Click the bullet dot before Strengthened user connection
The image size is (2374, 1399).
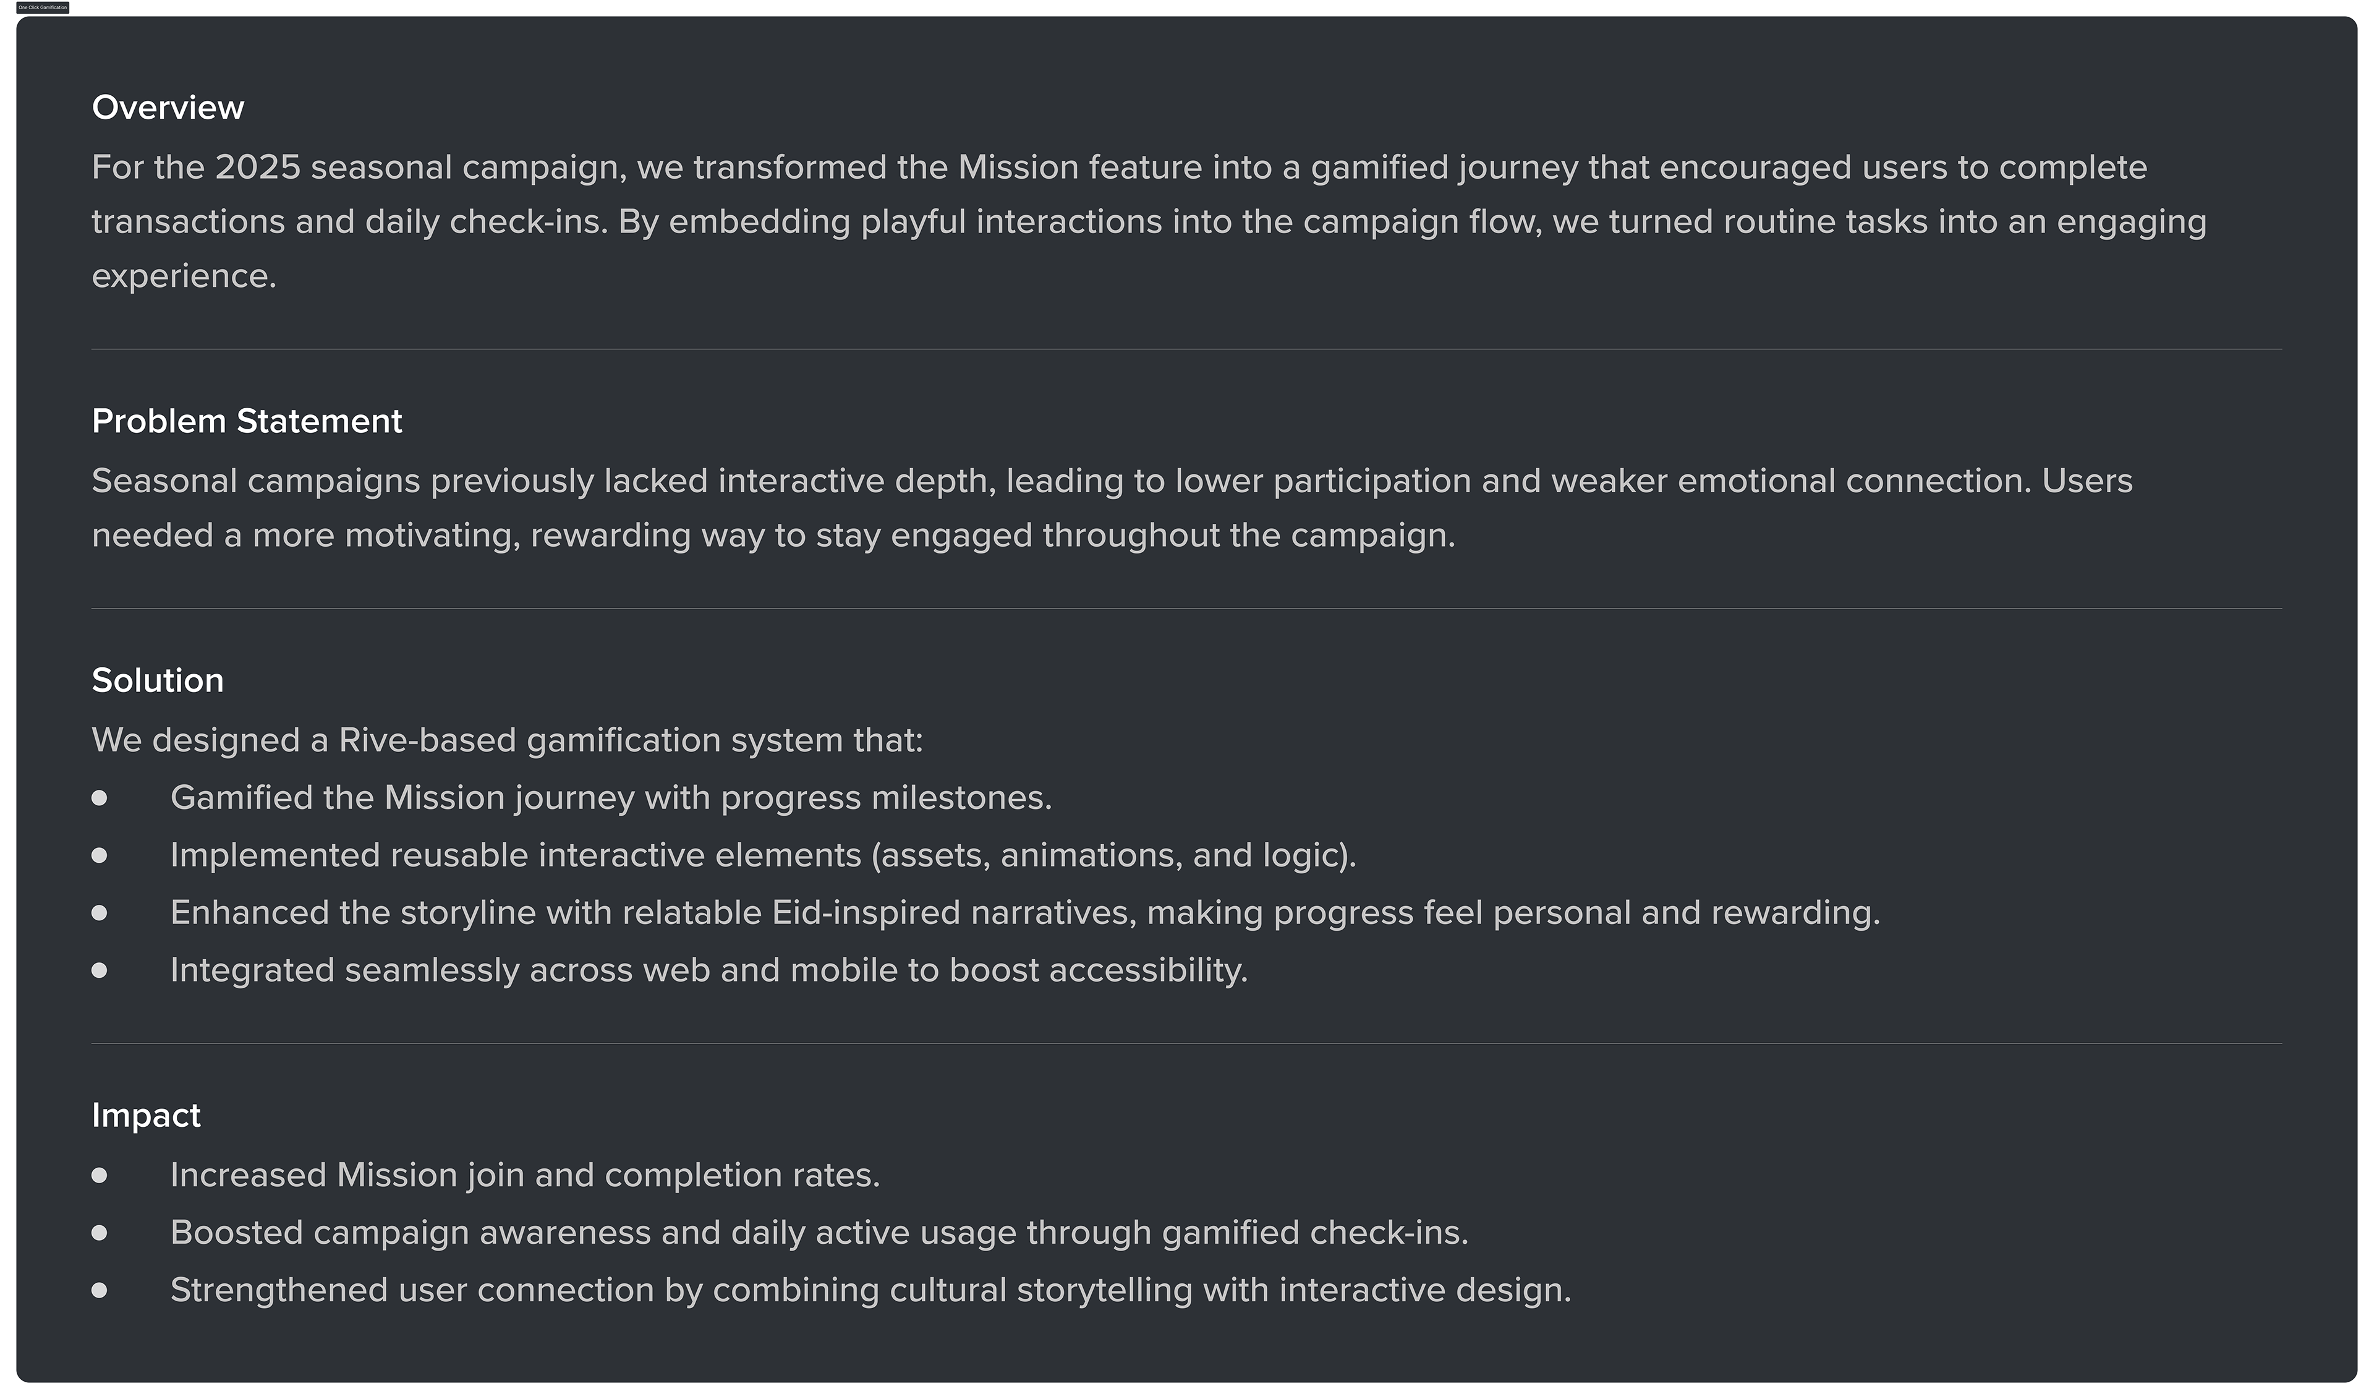coord(100,1291)
